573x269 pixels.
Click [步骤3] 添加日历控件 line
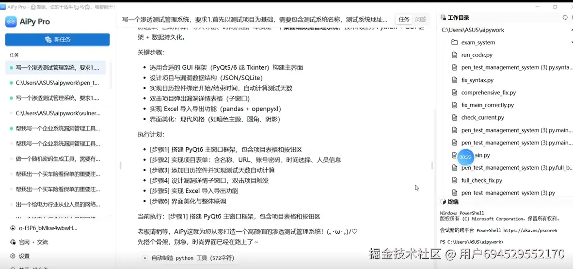tap(212, 170)
